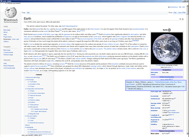Open Community portal link
Screen dimensions: 189x137
coord(9,68)
